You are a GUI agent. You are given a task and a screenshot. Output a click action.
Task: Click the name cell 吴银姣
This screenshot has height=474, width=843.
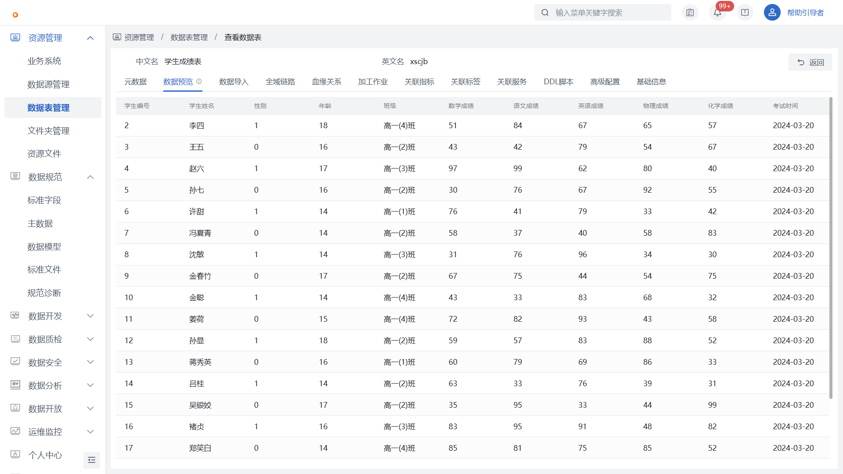(x=200, y=405)
